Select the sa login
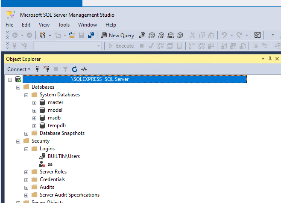The image size is (281, 203). pos(50,164)
